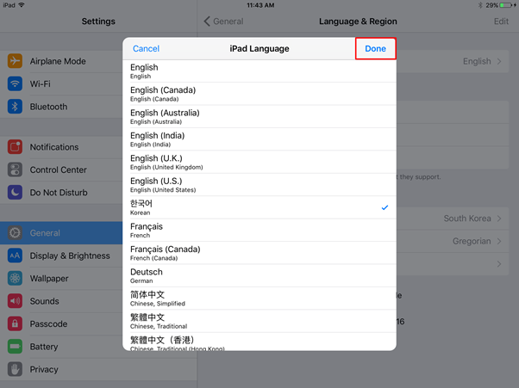
Task: Tap the Bluetooth status bar icon
Action: click(x=480, y=5)
